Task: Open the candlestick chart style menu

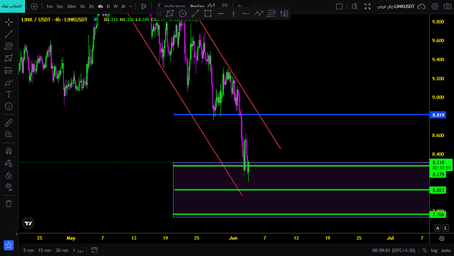Action: [x=143, y=7]
